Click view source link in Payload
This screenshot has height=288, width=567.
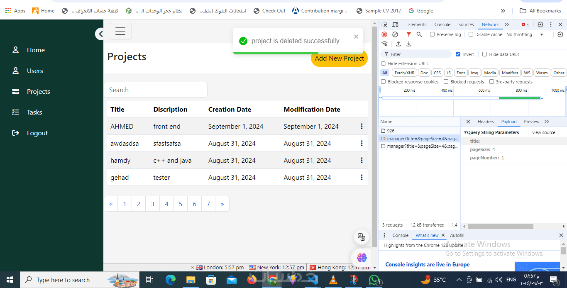[543, 132]
